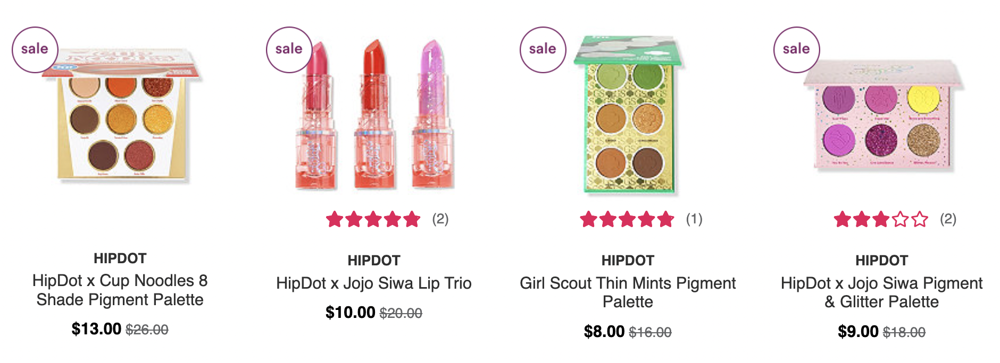
Task: Click the five-star rating under Thin Mints palette
Action: point(627,219)
